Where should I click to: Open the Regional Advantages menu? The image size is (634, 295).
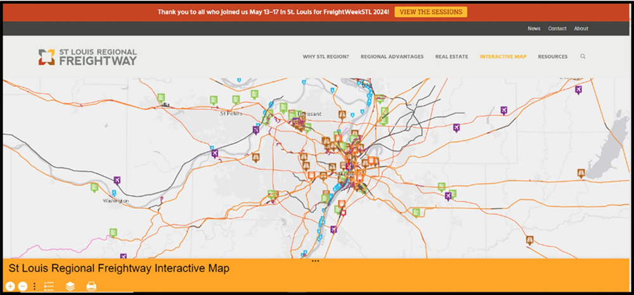[x=392, y=56]
